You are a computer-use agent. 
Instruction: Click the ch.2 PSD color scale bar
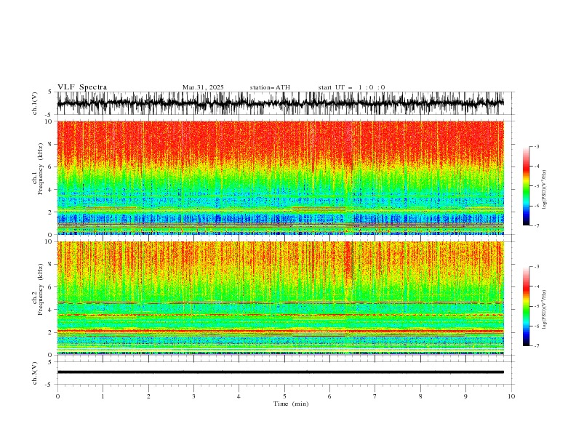coord(526,306)
